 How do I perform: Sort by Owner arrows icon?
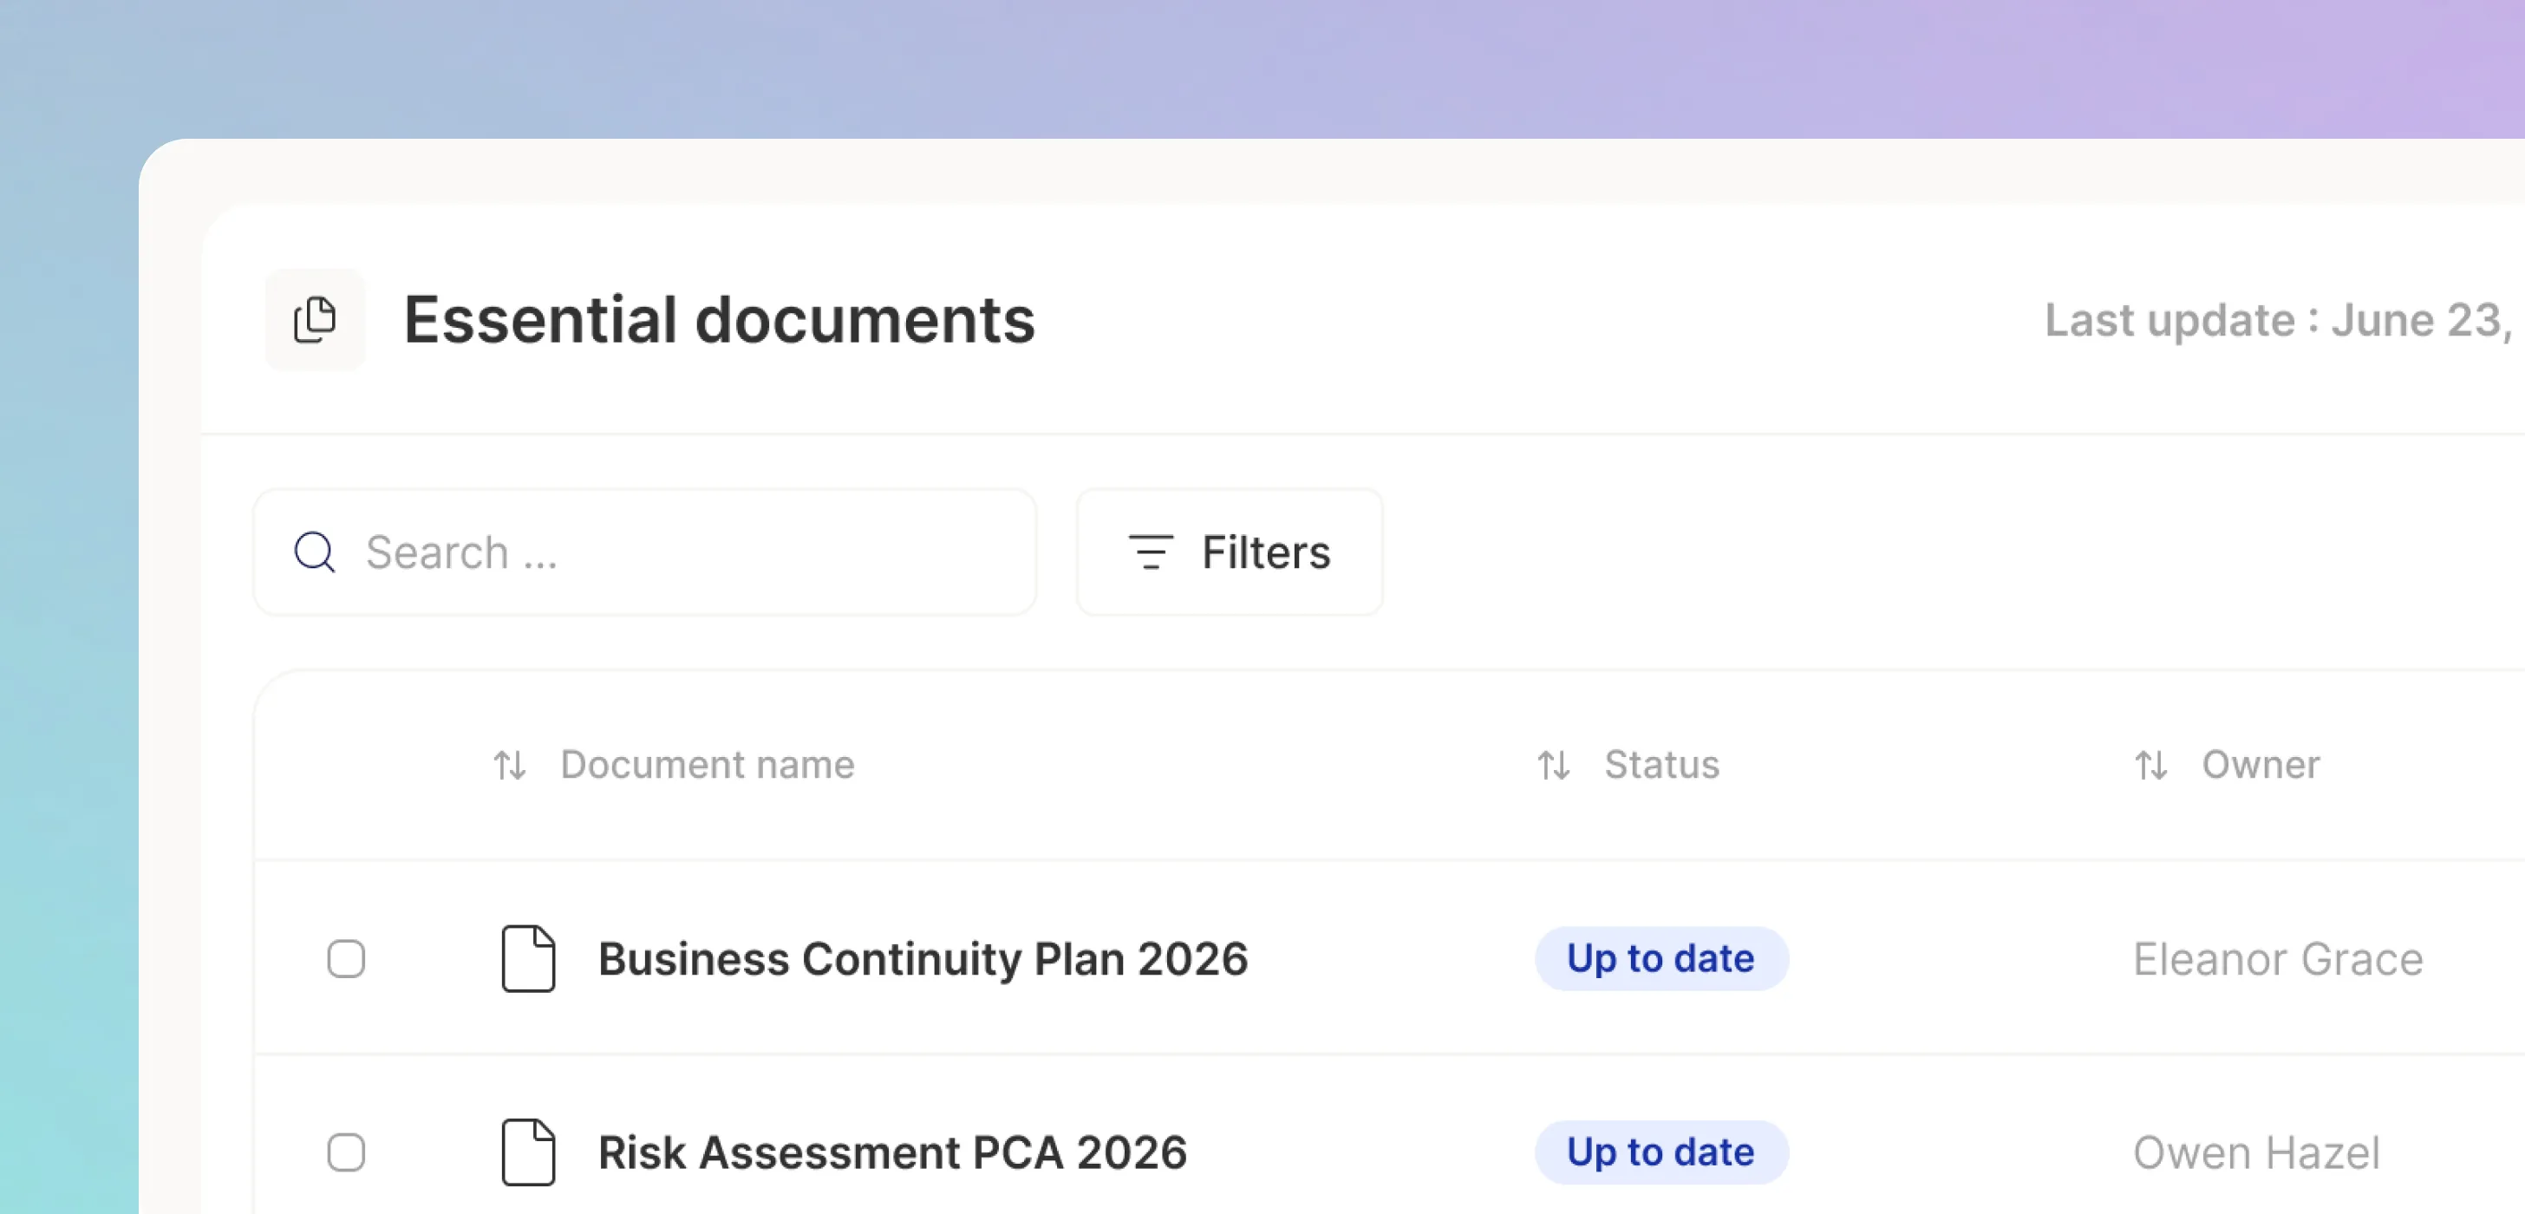2151,765
